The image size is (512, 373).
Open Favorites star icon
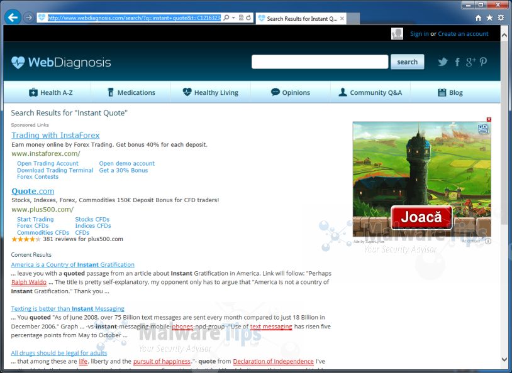tap(489, 18)
